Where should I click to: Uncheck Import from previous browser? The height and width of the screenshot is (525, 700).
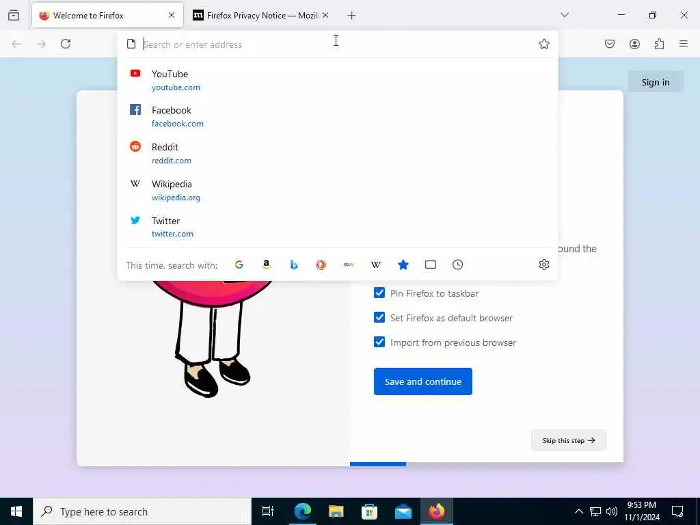pyautogui.click(x=379, y=342)
